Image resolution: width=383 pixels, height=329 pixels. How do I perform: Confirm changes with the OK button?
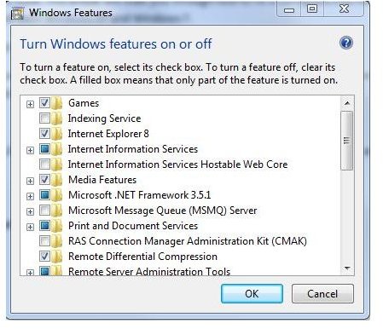click(252, 294)
